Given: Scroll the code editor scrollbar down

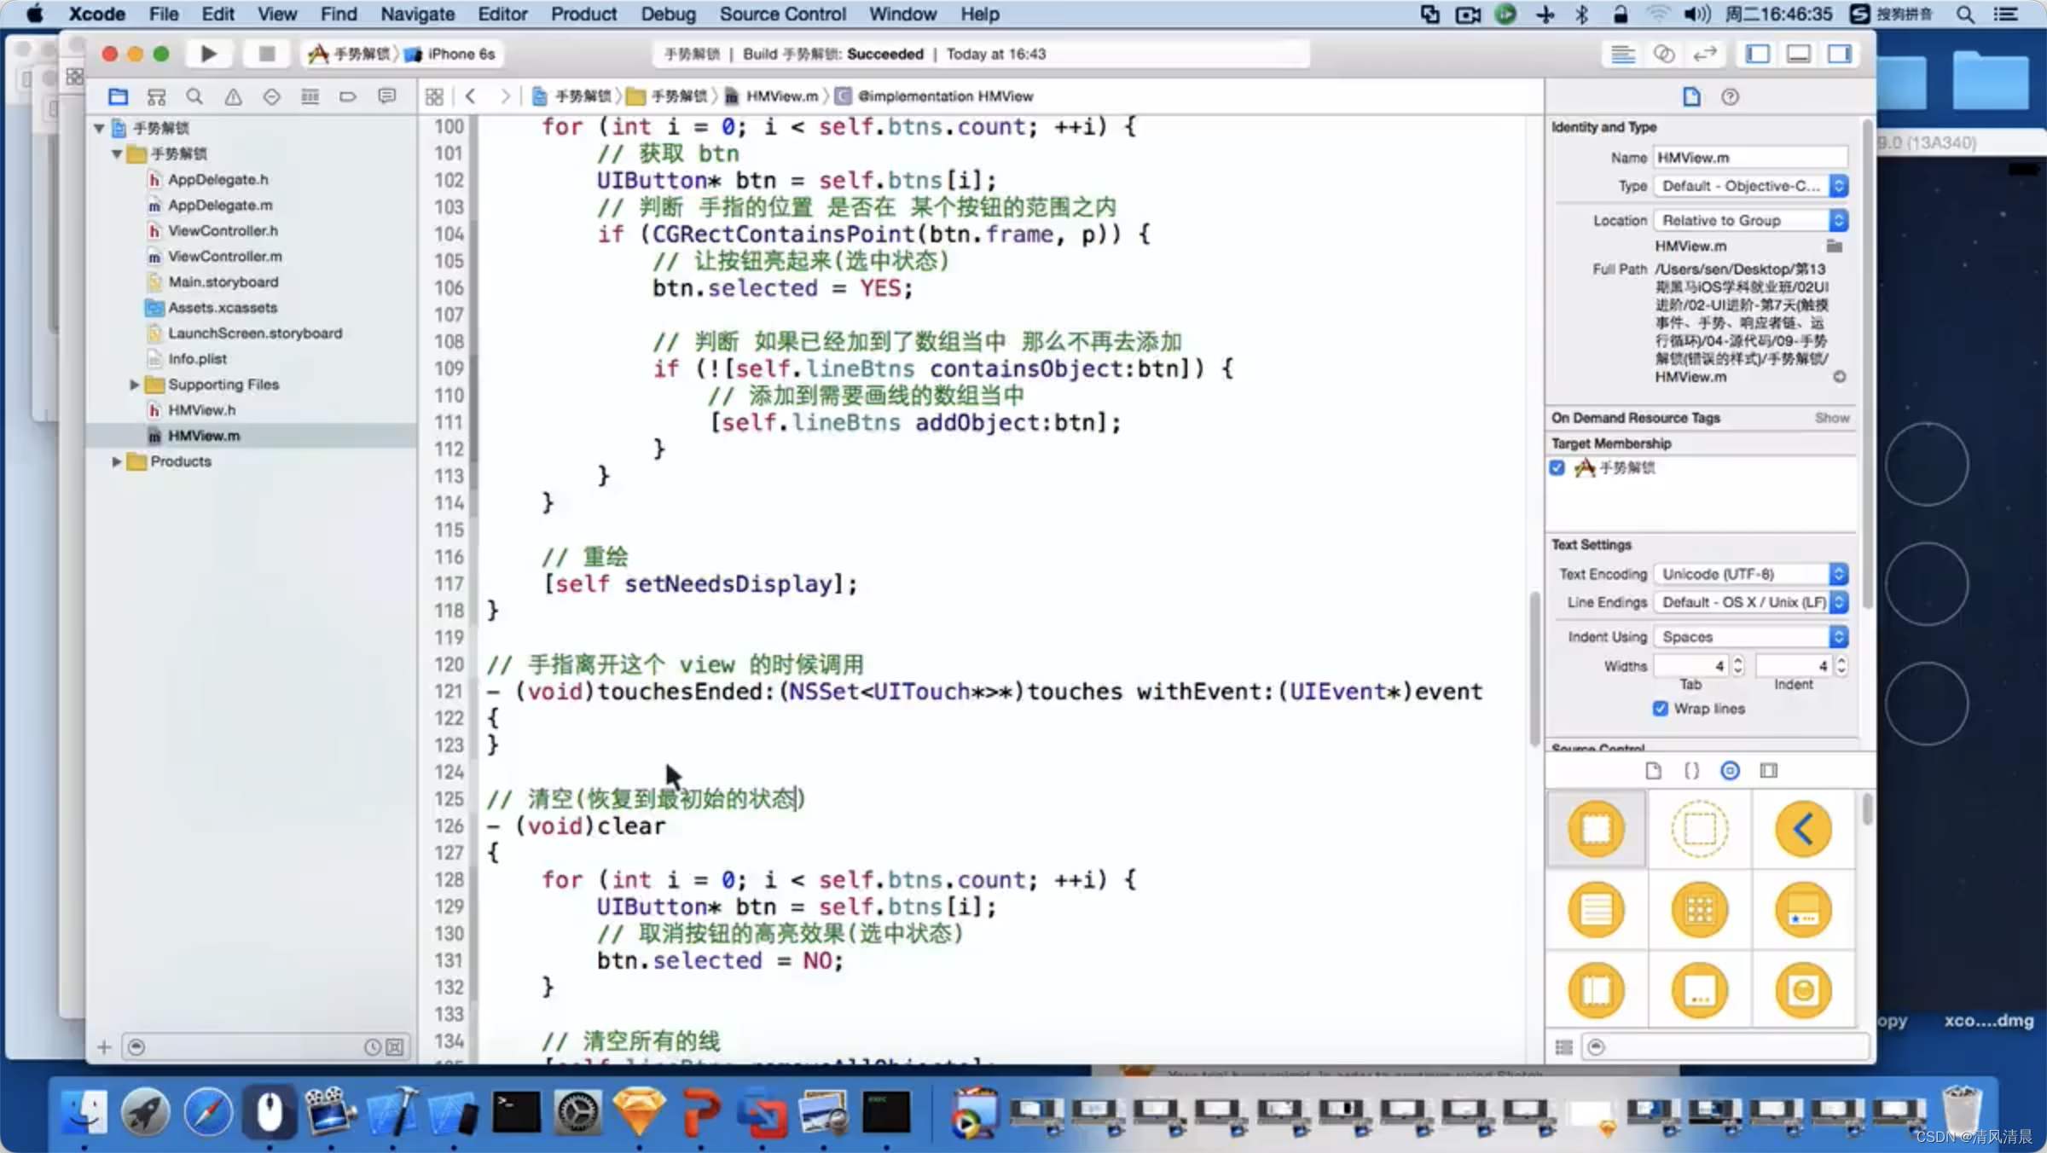Looking at the screenshot, I should click(1533, 984).
